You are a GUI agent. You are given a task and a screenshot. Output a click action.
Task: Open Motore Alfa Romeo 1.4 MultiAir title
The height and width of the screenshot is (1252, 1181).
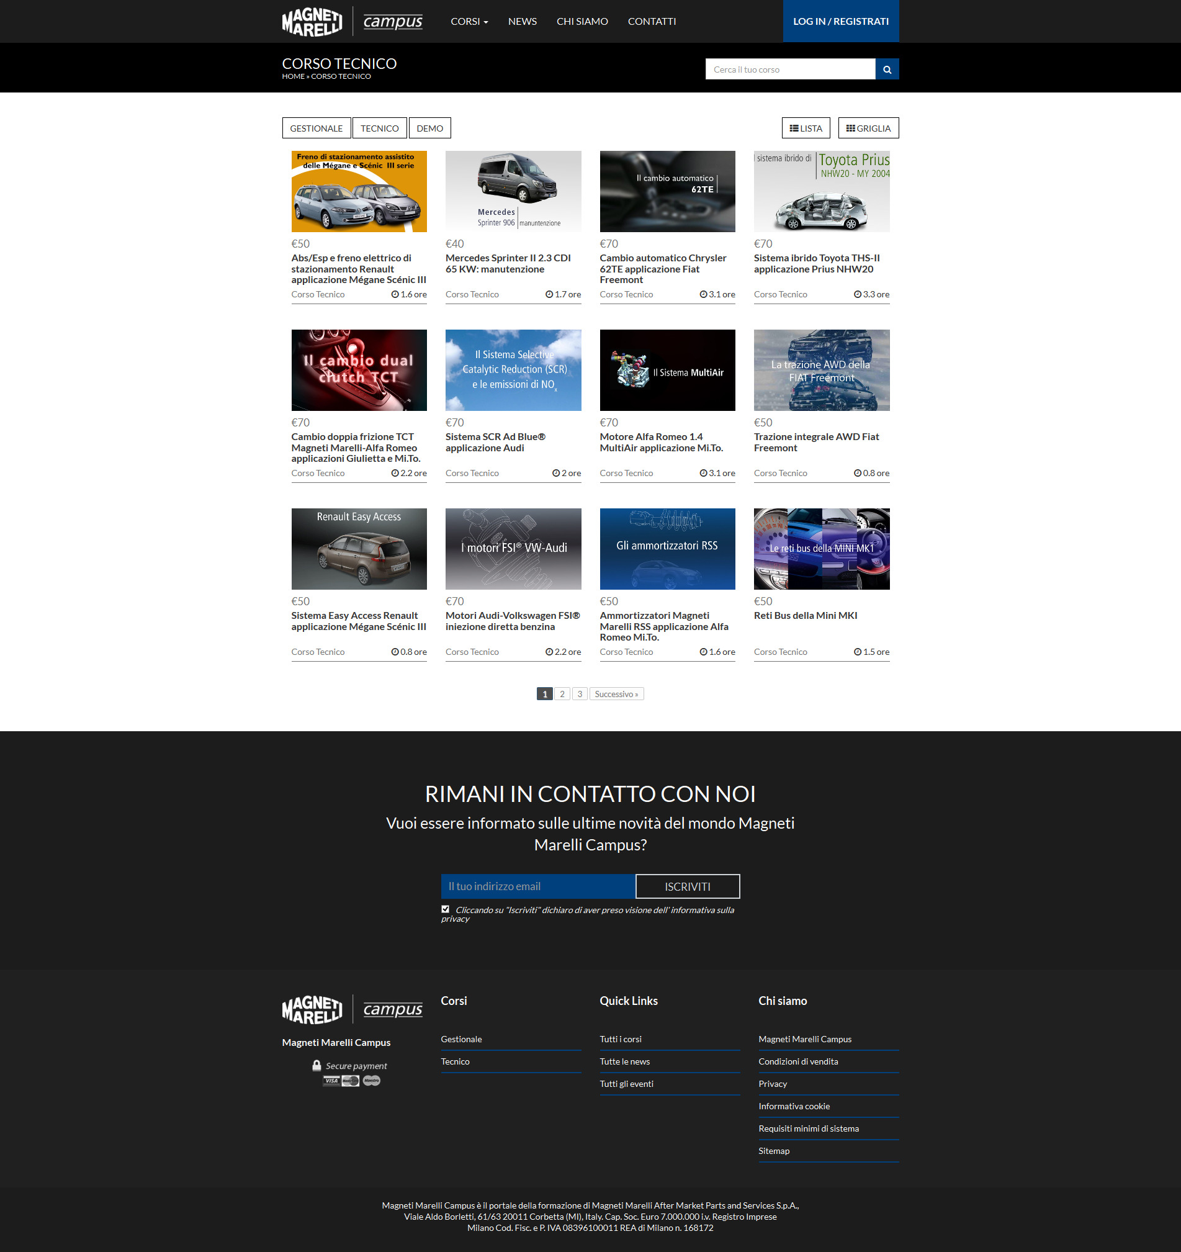pyautogui.click(x=661, y=442)
